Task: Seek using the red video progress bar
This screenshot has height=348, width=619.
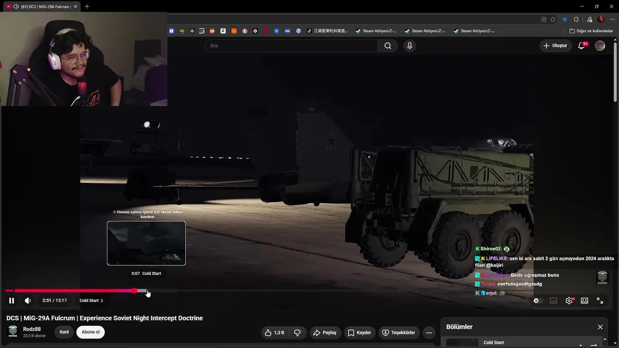Action: [70, 290]
